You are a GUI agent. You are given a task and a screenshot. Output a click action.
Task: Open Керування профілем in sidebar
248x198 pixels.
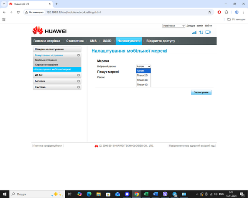point(47,65)
